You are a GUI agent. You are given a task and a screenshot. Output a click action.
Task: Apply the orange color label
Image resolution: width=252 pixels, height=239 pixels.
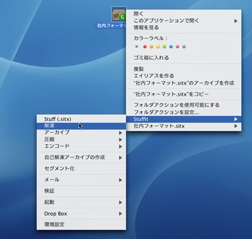click(x=151, y=47)
